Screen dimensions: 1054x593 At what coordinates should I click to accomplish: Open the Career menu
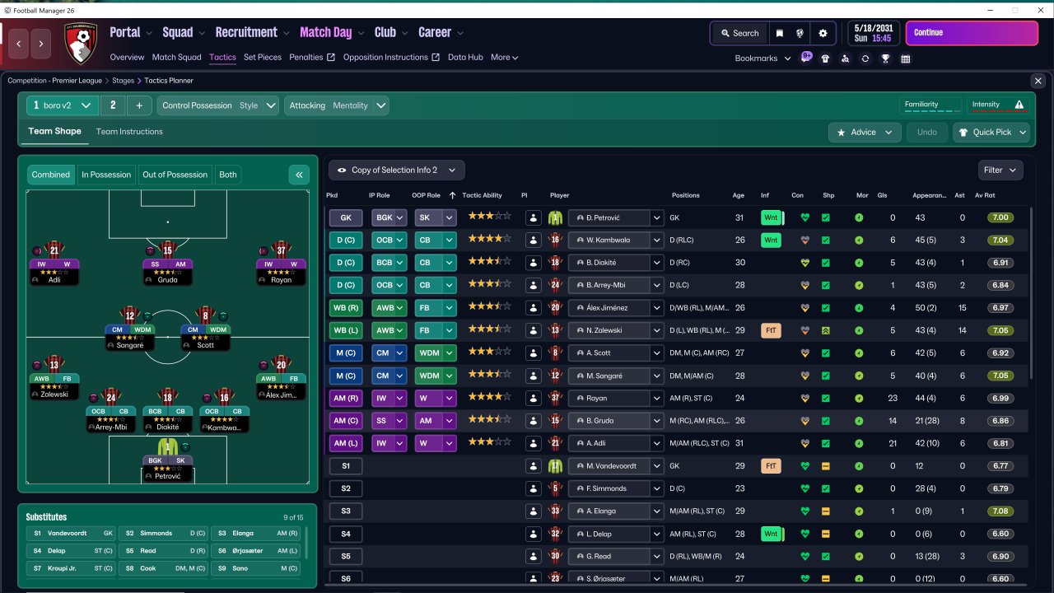pos(441,33)
